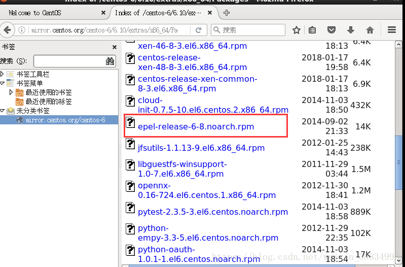Open a new tab with the plus
Viewport: 405px width, 267px height.
click(227, 13)
